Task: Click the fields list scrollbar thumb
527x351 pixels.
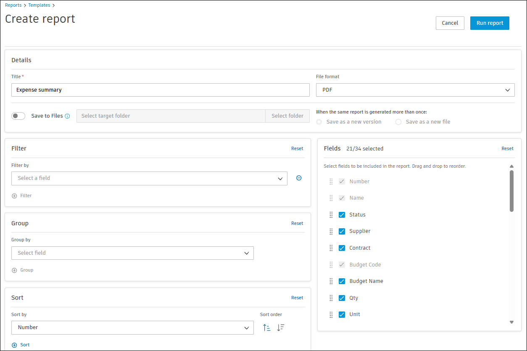Action: [511, 191]
